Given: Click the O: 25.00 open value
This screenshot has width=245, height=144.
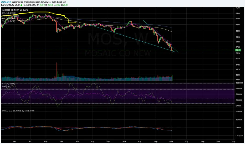Looking at the screenshot, I should pos(41,5).
